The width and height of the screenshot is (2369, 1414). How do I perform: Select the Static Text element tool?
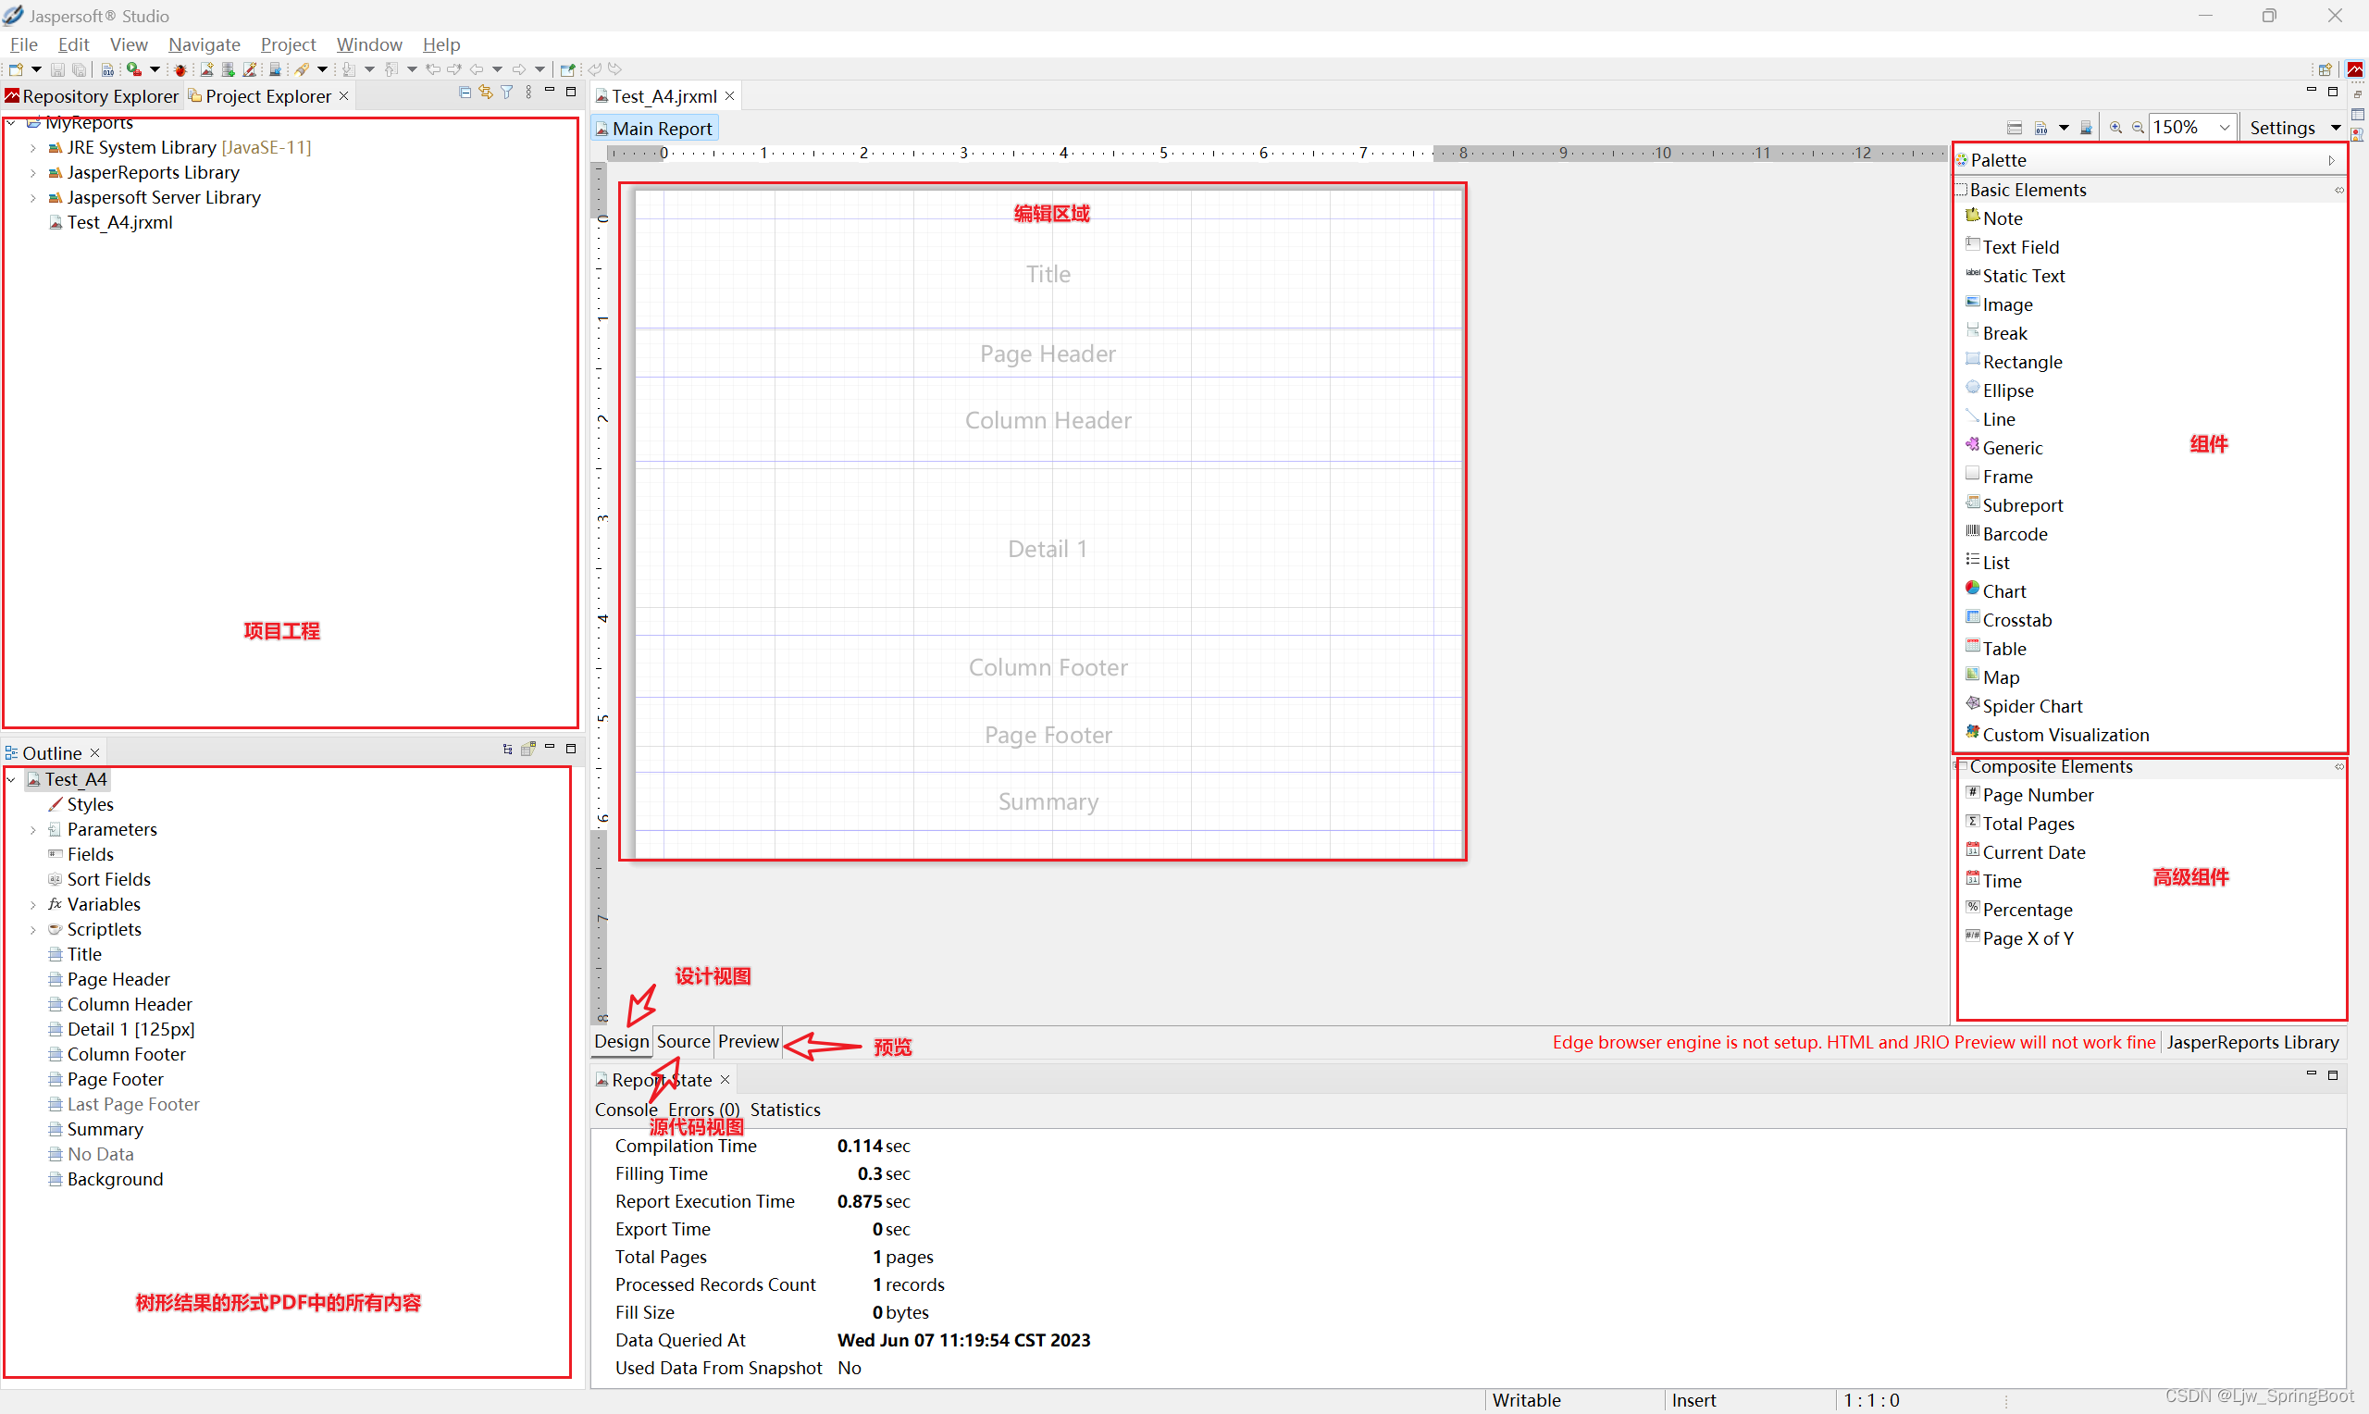tap(2021, 275)
